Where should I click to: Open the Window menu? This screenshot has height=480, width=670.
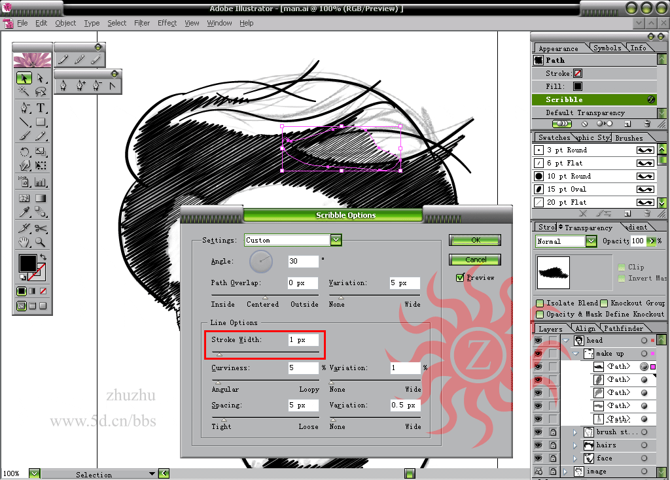point(219,23)
